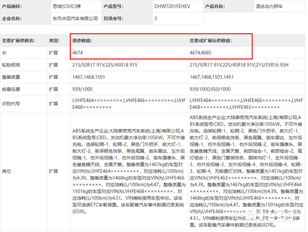Select the 产品名称 label
Image resolution: width=308 pixels, height=232 pixels.
tap(215, 6)
